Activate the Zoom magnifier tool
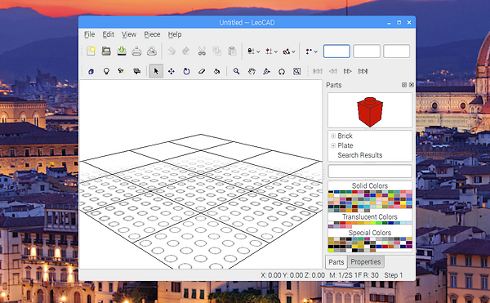Image resolution: width=490 pixels, height=303 pixels. pos(237,72)
